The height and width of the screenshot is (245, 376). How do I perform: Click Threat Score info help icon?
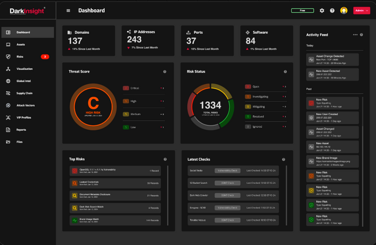click(165, 71)
